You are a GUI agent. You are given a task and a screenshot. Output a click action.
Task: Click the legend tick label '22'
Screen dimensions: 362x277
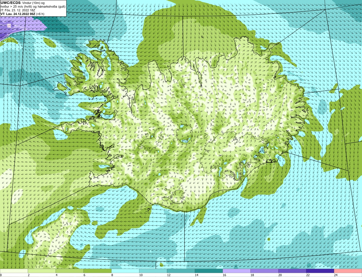point(308,275)
